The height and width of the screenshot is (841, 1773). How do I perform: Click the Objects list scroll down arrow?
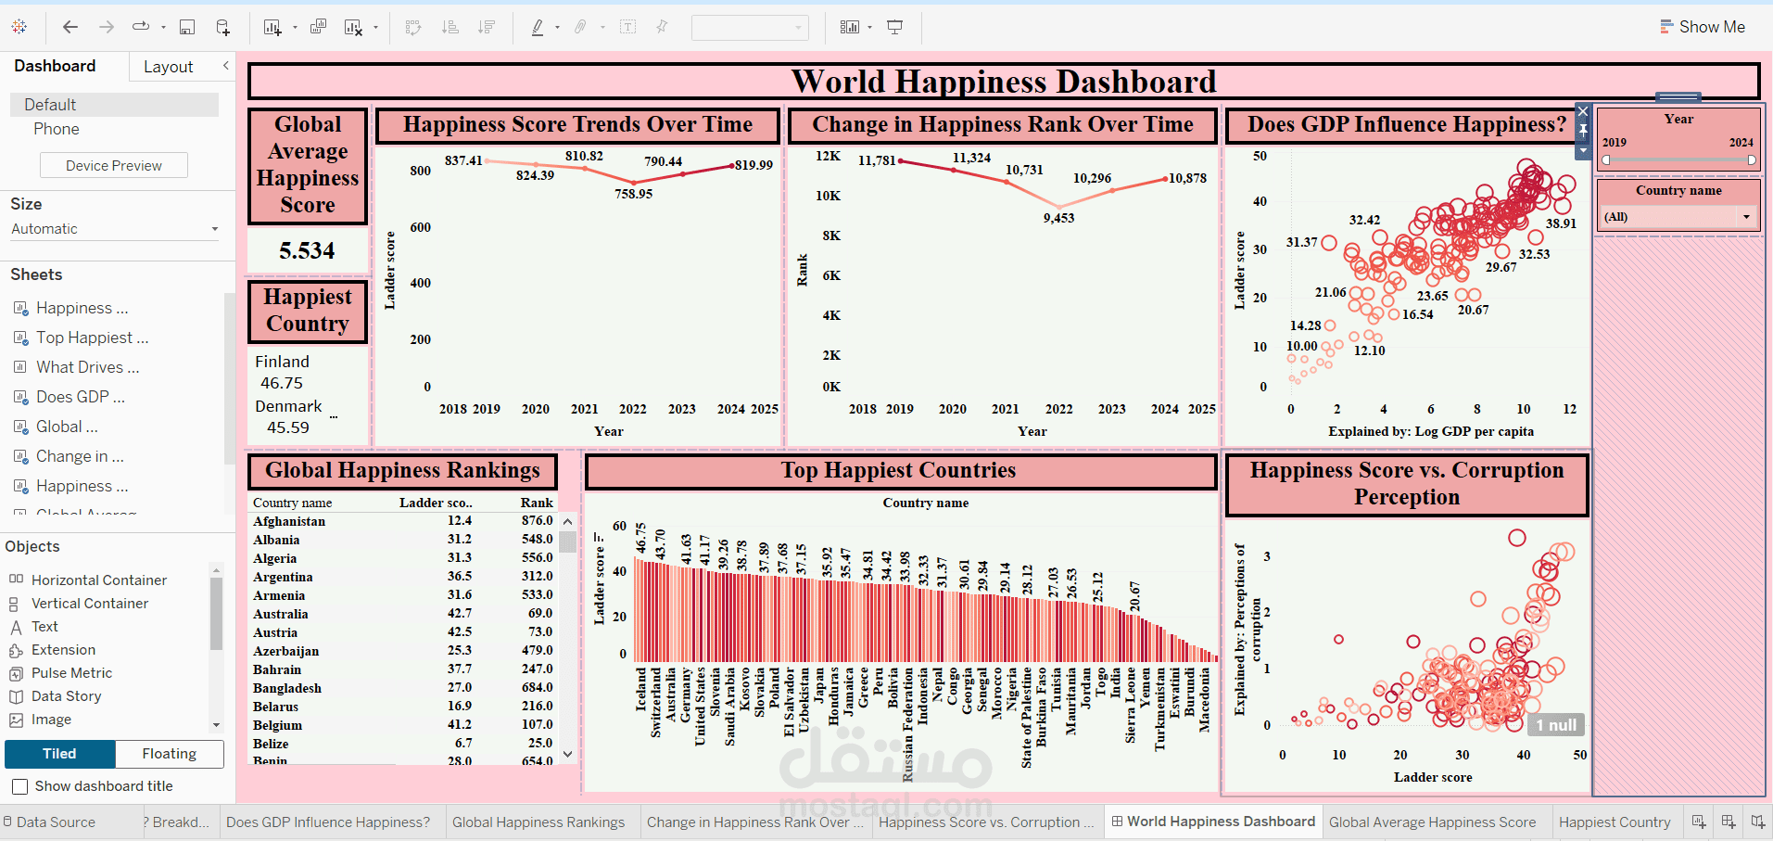pyautogui.click(x=216, y=725)
